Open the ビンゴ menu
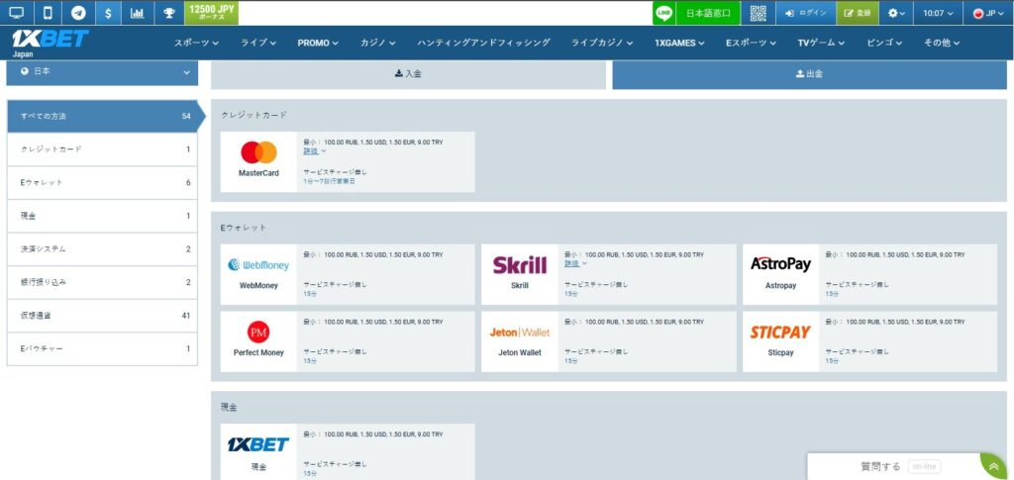 pos(884,43)
